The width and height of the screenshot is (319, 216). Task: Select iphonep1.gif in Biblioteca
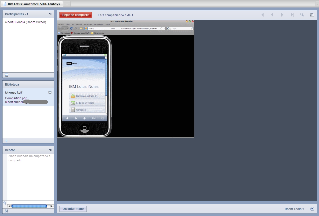tap(14, 92)
